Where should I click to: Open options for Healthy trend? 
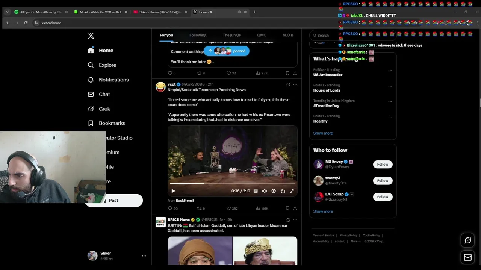[x=390, y=117]
